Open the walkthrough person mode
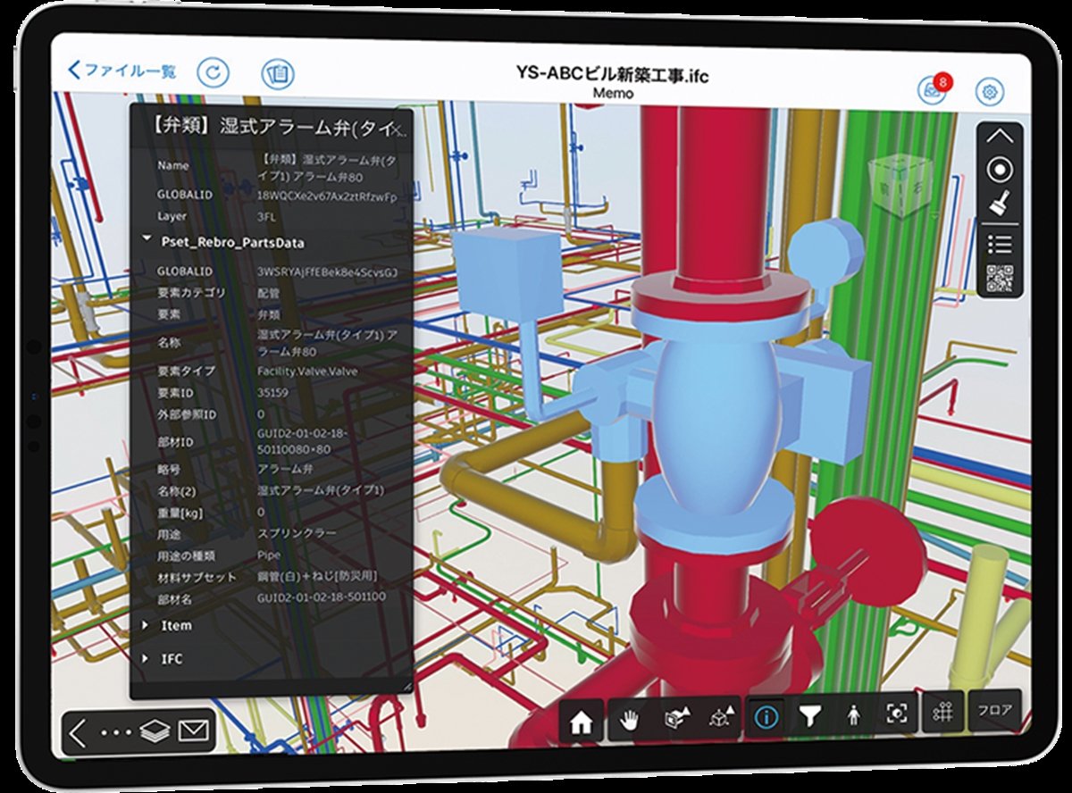The image size is (1072, 793). point(855,714)
